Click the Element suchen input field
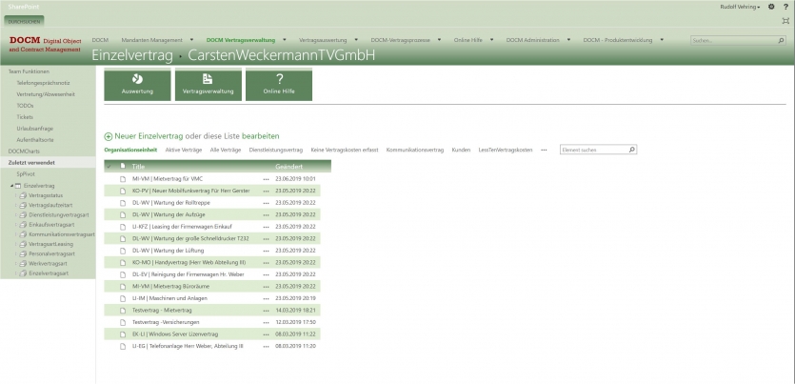The image size is (795, 384). pos(594,151)
